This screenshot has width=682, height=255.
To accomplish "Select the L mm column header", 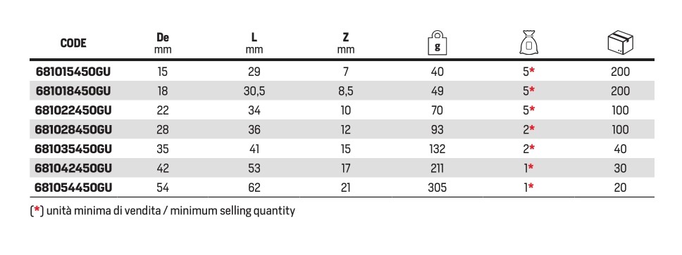I will (254, 44).
